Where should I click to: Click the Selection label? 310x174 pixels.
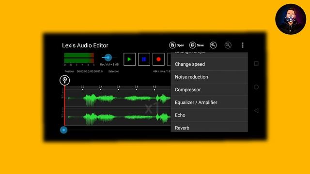114,72
